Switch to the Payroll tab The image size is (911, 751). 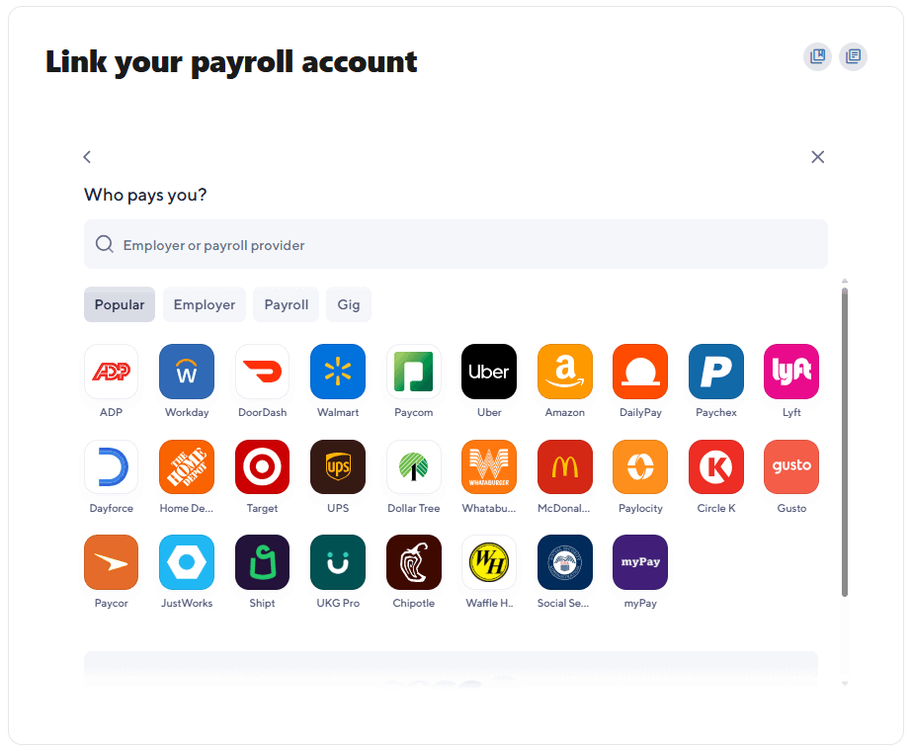286,304
